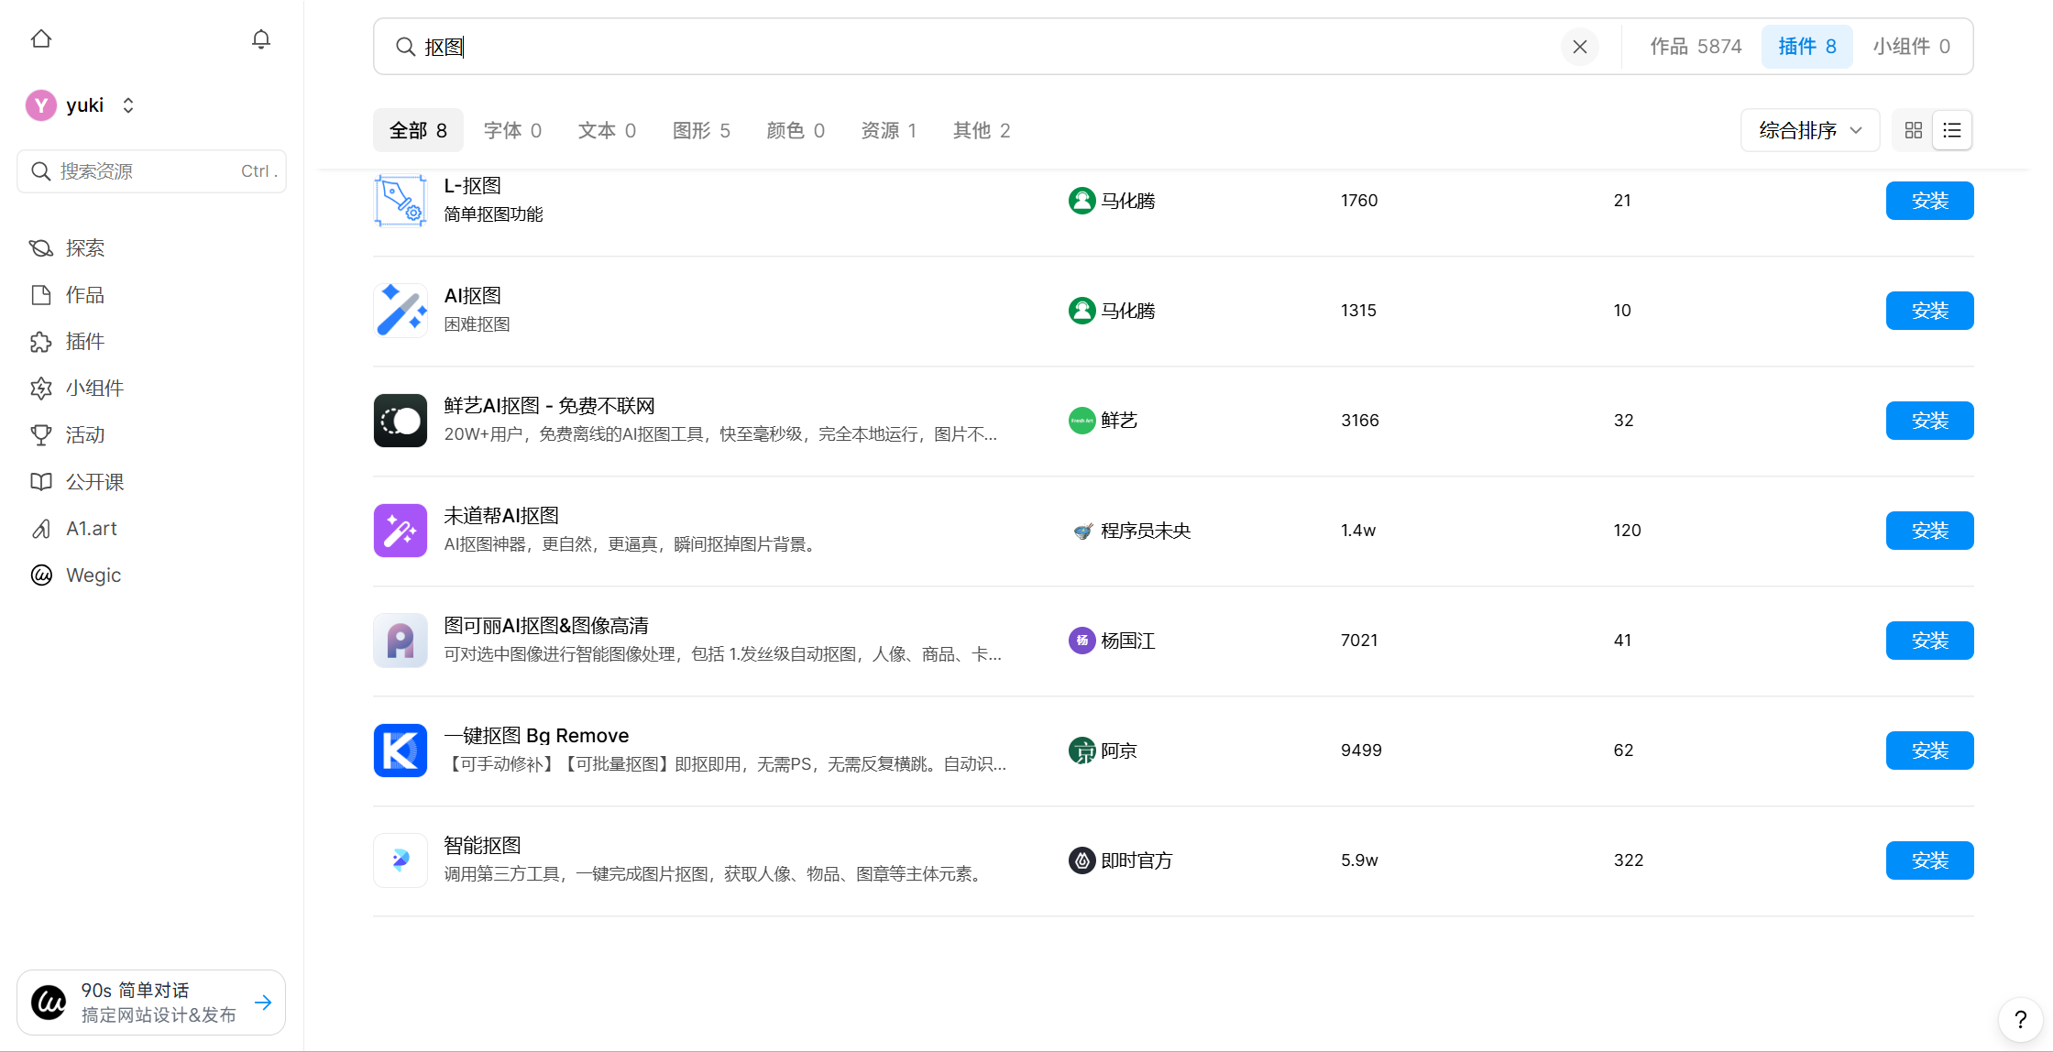Click the home icon in sidebar
2053x1052 pixels.
click(x=41, y=39)
